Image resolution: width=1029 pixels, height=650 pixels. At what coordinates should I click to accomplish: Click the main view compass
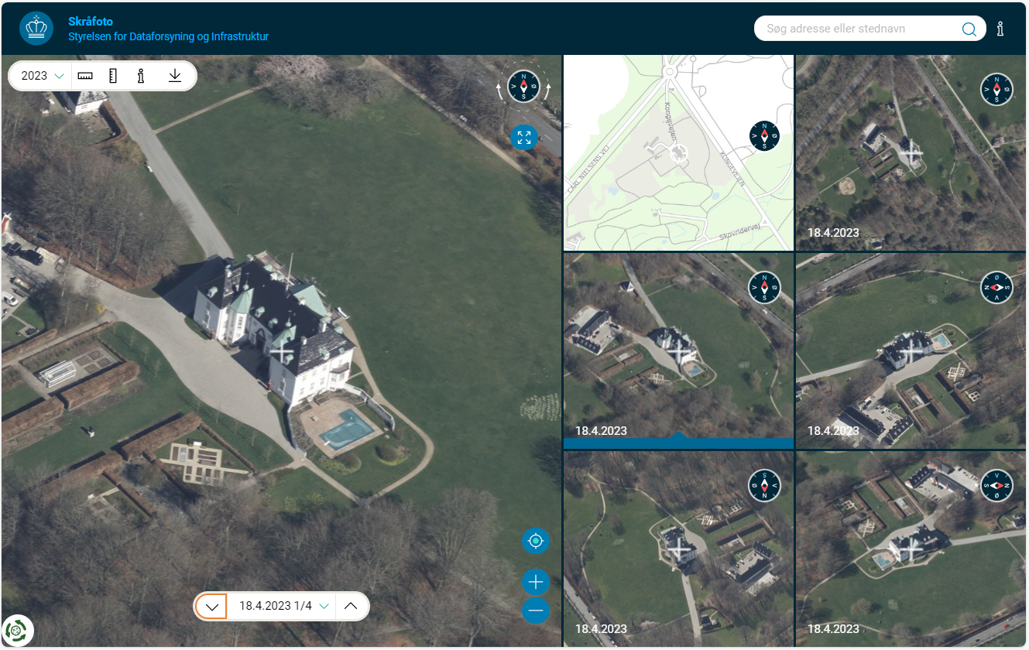(523, 87)
